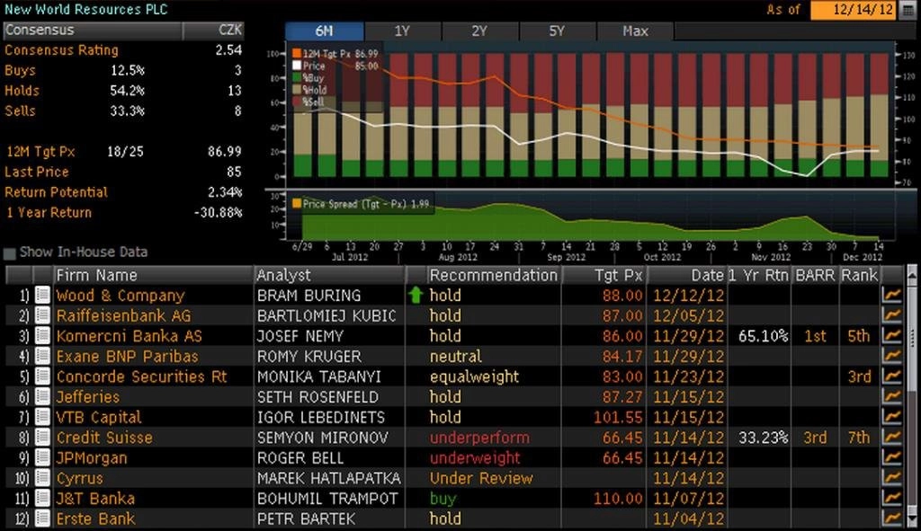Screen dimensions: 921x531
Task: Switch to the Max chart period tab
Action: click(636, 31)
